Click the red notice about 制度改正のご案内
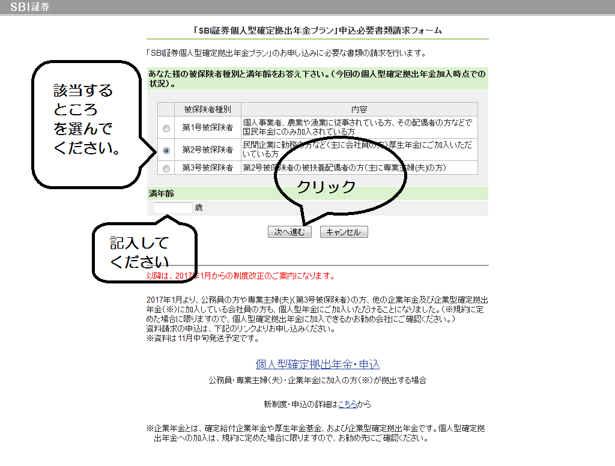The image size is (615, 466). tap(241, 276)
